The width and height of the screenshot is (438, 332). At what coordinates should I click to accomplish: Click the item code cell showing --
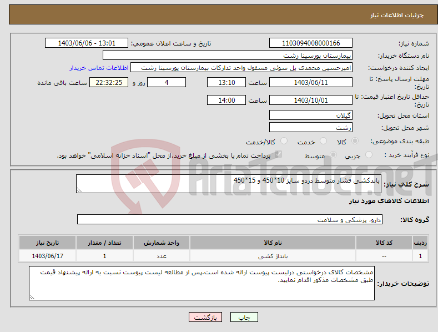click(384, 256)
